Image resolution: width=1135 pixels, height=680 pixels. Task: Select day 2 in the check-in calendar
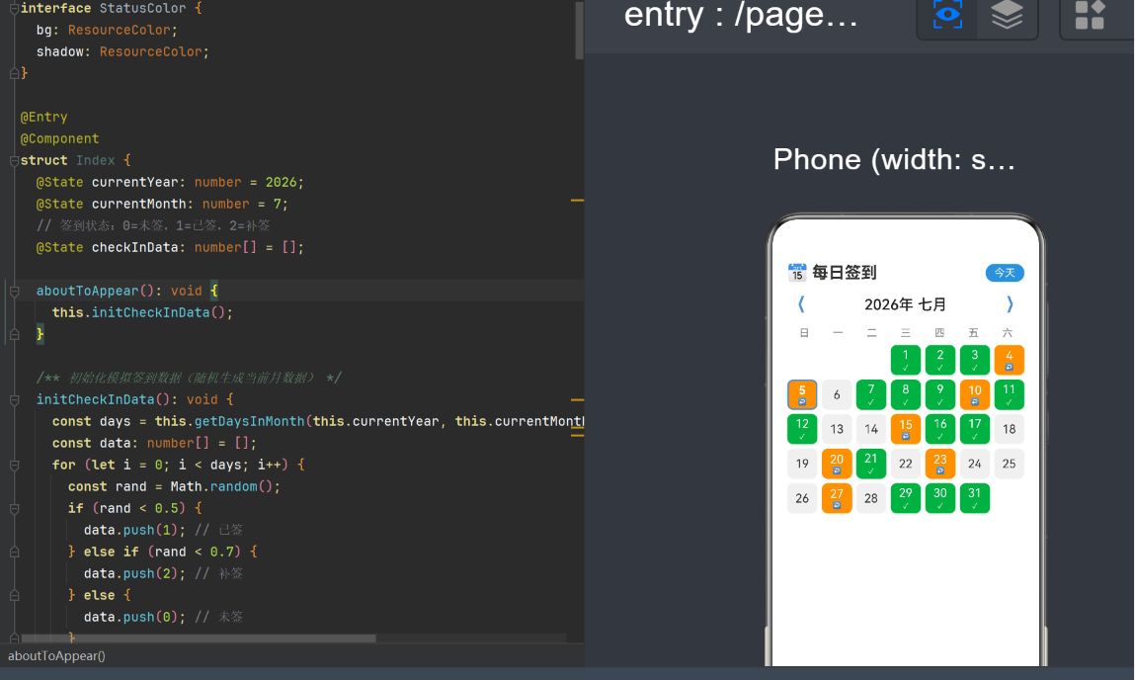coord(940,360)
